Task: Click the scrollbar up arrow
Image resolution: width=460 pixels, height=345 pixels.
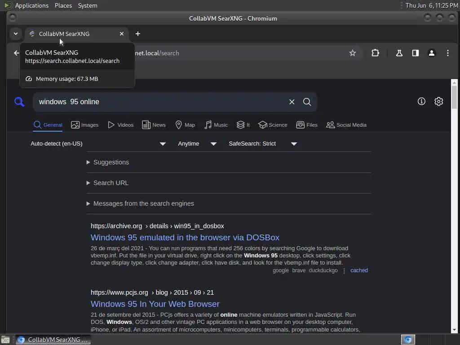Action: click(455, 83)
